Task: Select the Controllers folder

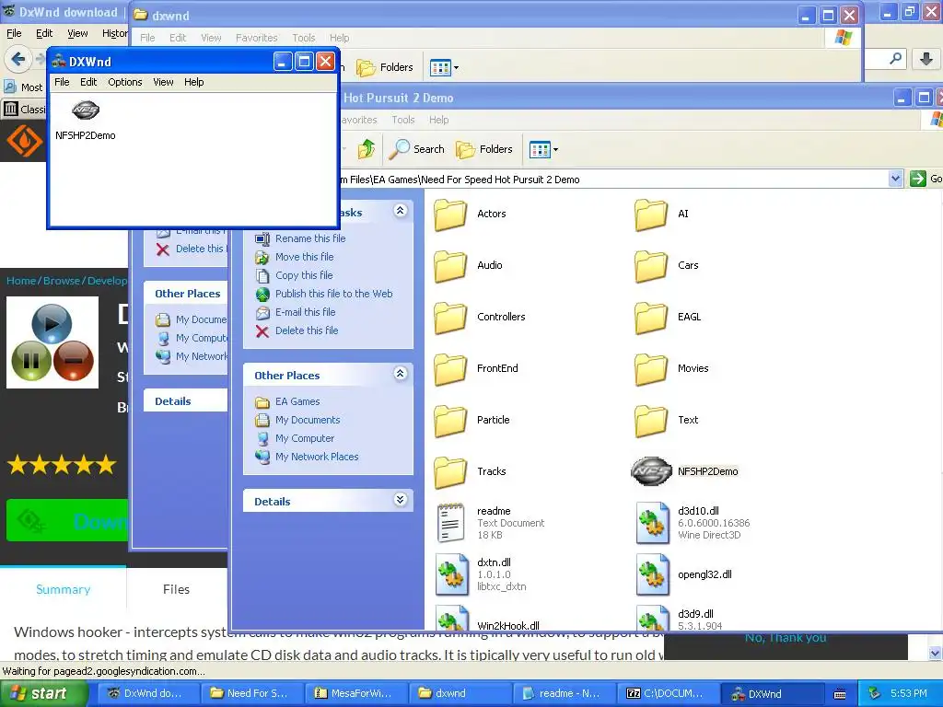Action: pos(480,317)
